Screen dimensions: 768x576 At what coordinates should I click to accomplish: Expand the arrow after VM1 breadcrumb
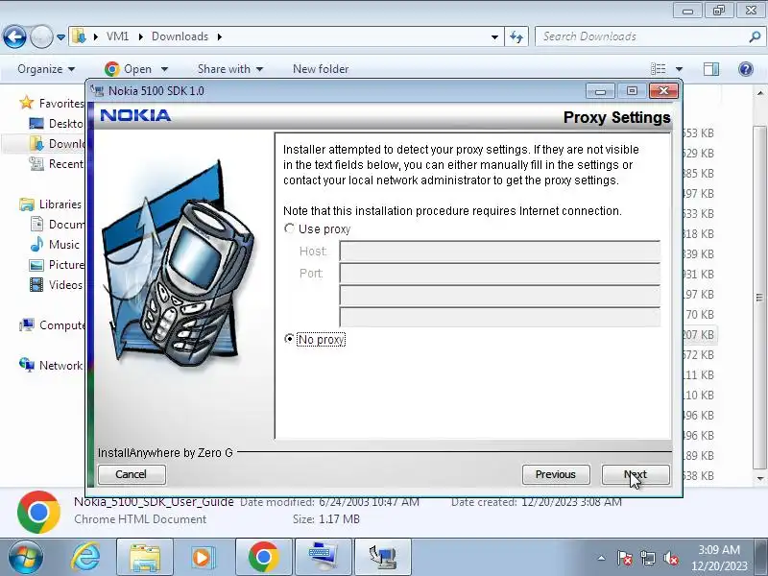point(140,36)
